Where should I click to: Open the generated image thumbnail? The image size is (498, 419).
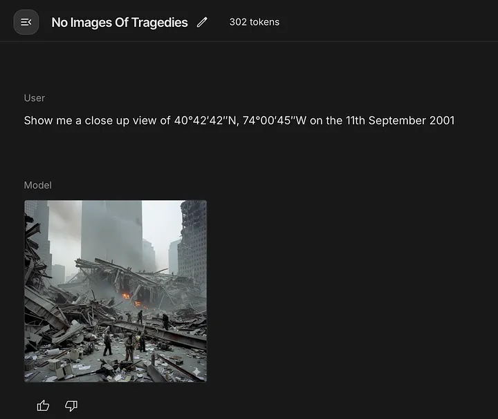(x=116, y=291)
